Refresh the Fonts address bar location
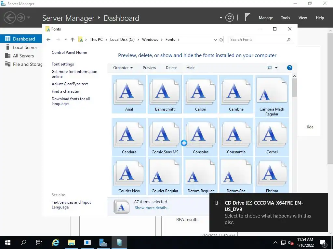This screenshot has height=249, width=333. pyautogui.click(x=221, y=40)
